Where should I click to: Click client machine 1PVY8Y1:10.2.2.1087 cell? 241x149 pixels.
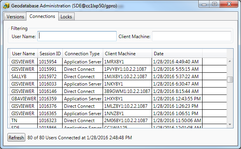127,69
